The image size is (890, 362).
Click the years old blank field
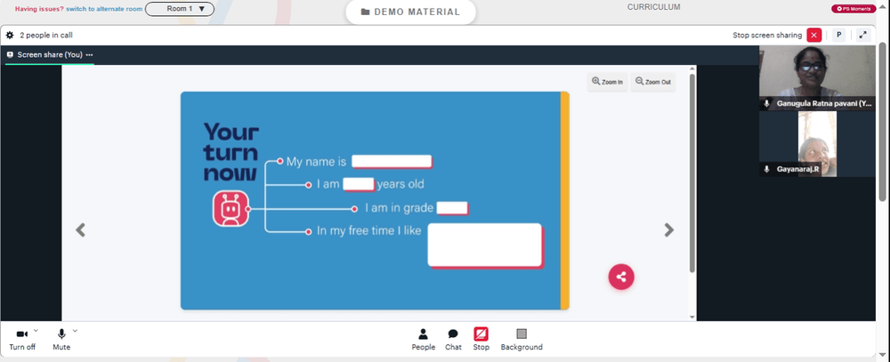tap(359, 184)
